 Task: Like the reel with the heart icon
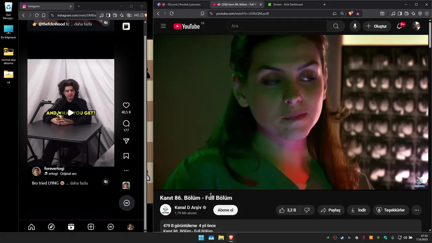pyautogui.click(x=126, y=105)
